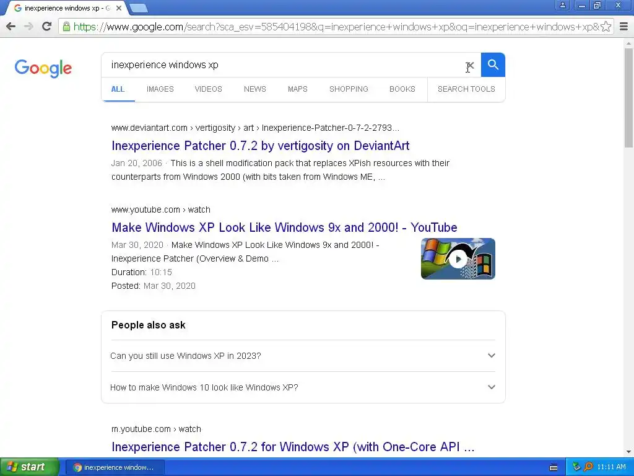The width and height of the screenshot is (634, 476).
Task: Click the www.deviantart.com breadcrumb URL
Action: click(255, 128)
